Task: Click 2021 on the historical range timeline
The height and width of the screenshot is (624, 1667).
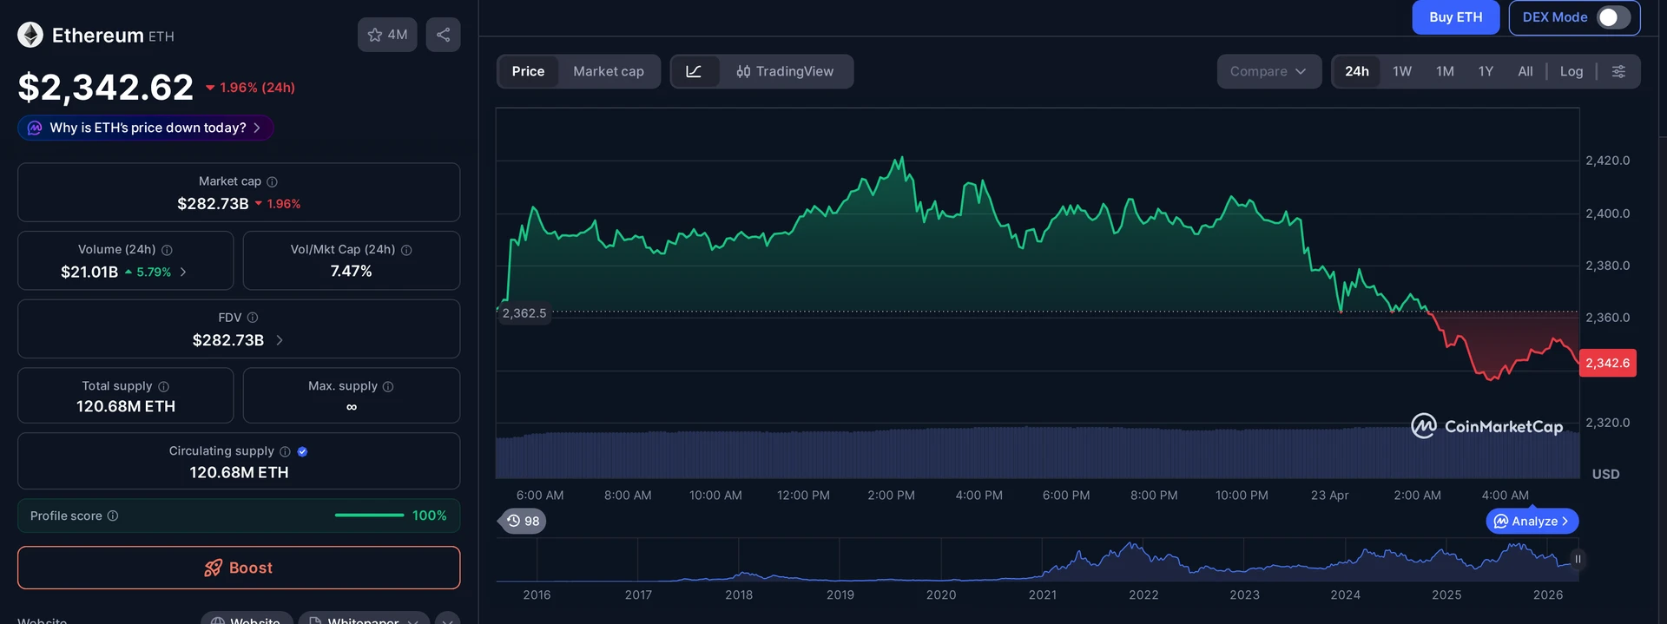Action: (1043, 594)
